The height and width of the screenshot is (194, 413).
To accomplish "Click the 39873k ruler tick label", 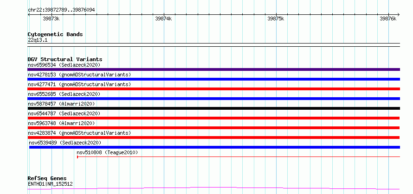I will [51, 19].
